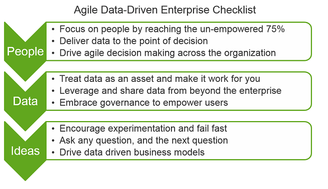Click 'Focus on people by reaching' bullet

[172, 29]
